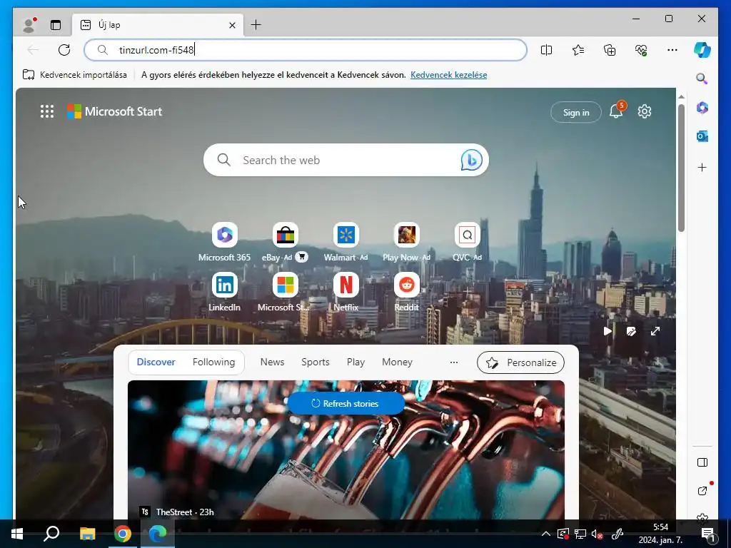Open the app launcher grid icon

pos(47,111)
